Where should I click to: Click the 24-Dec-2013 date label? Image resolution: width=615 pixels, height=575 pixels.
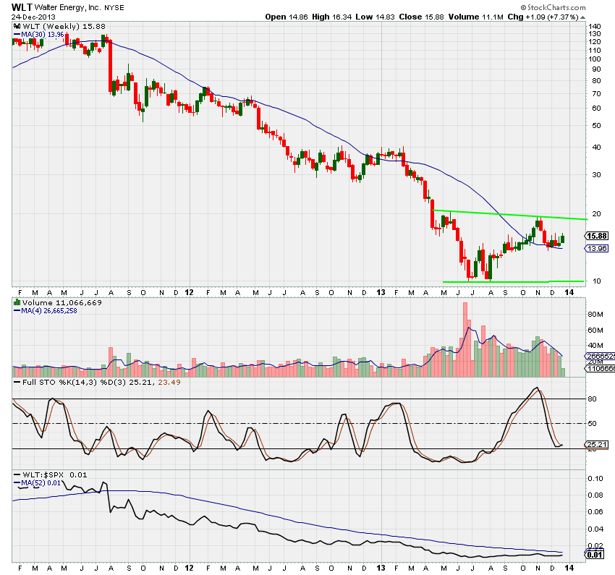click(x=33, y=17)
